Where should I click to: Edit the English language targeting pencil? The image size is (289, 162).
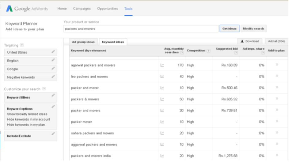pyautogui.click(x=53, y=60)
